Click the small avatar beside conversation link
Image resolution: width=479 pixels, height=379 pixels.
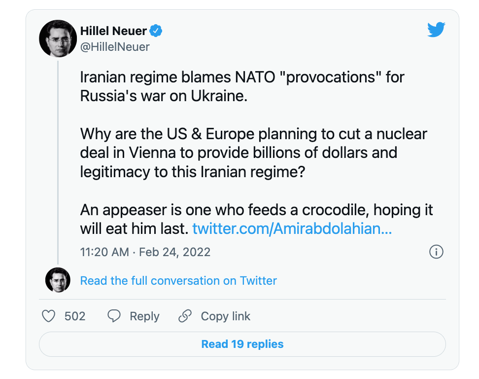pyautogui.click(x=58, y=280)
